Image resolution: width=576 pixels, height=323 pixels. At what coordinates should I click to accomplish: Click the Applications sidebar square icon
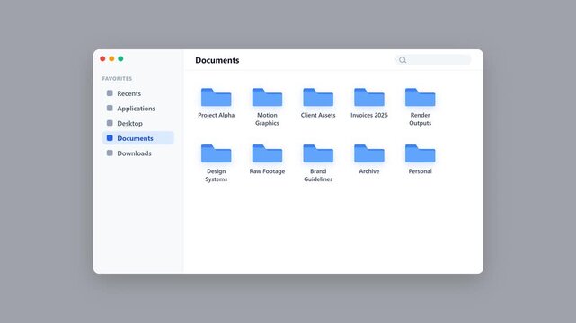(110, 109)
